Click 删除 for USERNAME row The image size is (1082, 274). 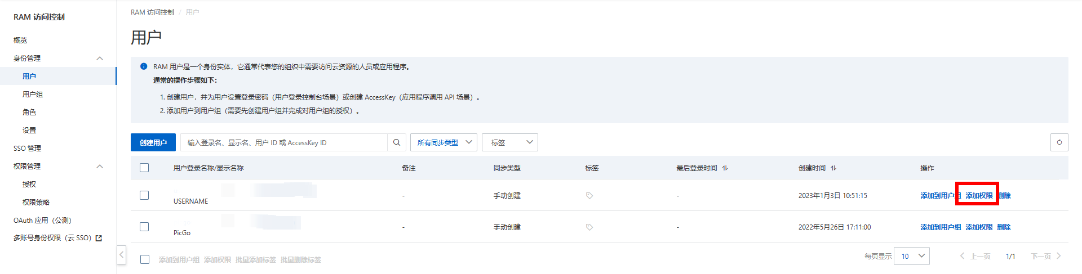coord(1005,196)
